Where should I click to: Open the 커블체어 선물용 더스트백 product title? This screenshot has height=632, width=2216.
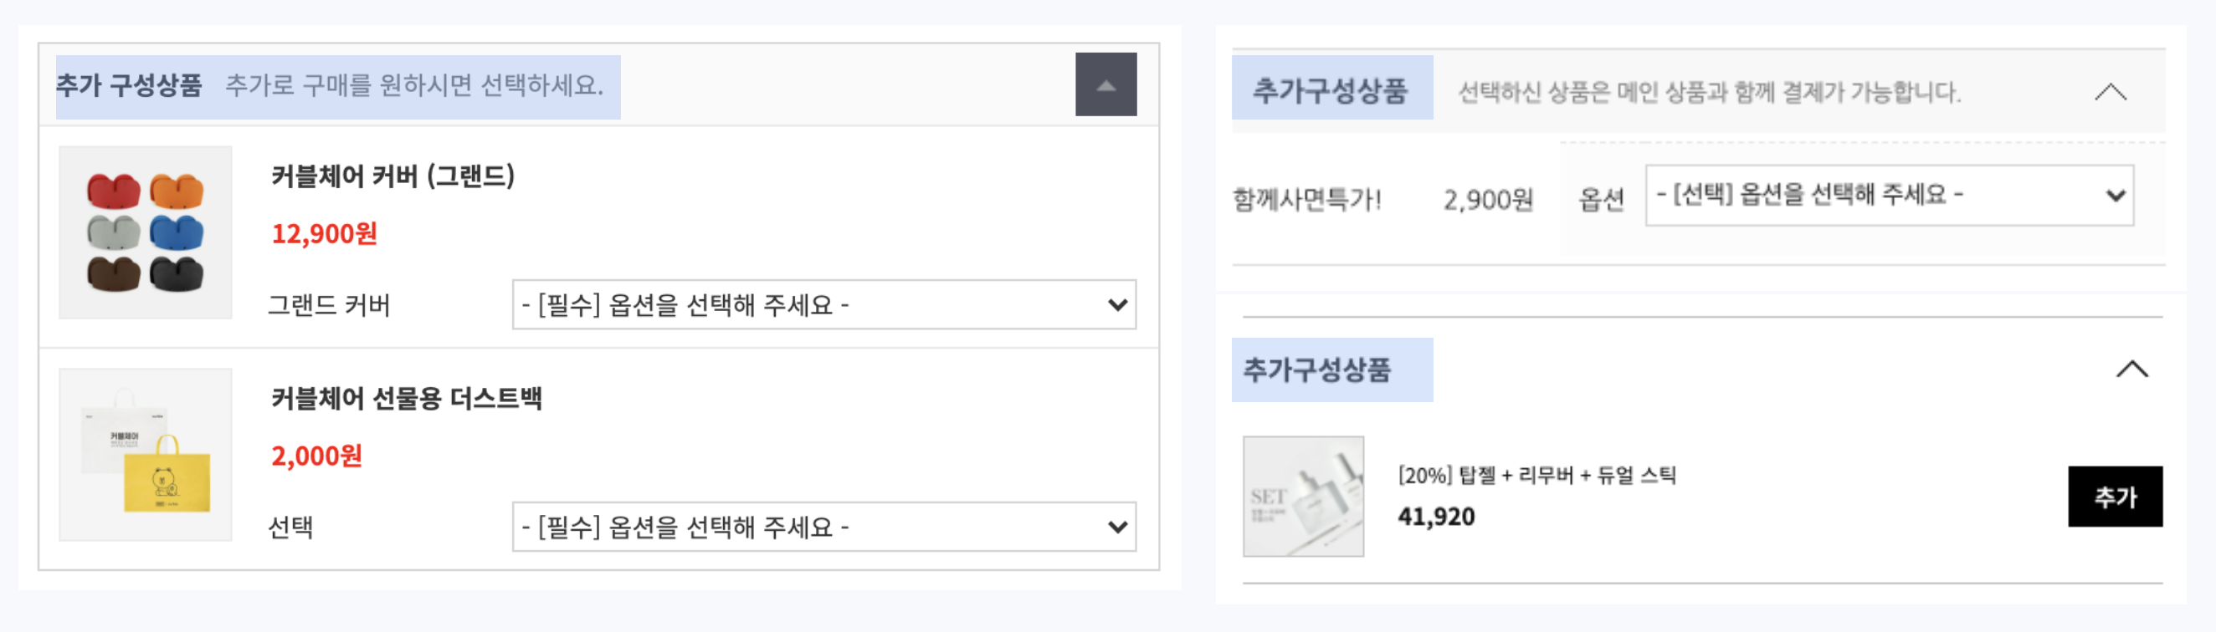pos(406,398)
